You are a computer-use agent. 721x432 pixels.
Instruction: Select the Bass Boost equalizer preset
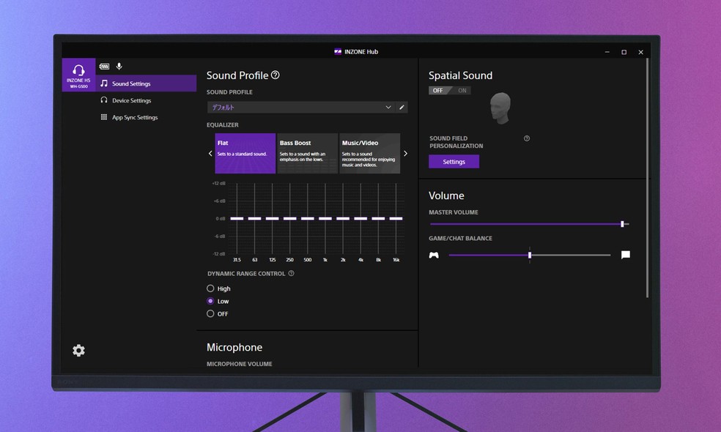pyautogui.click(x=307, y=154)
